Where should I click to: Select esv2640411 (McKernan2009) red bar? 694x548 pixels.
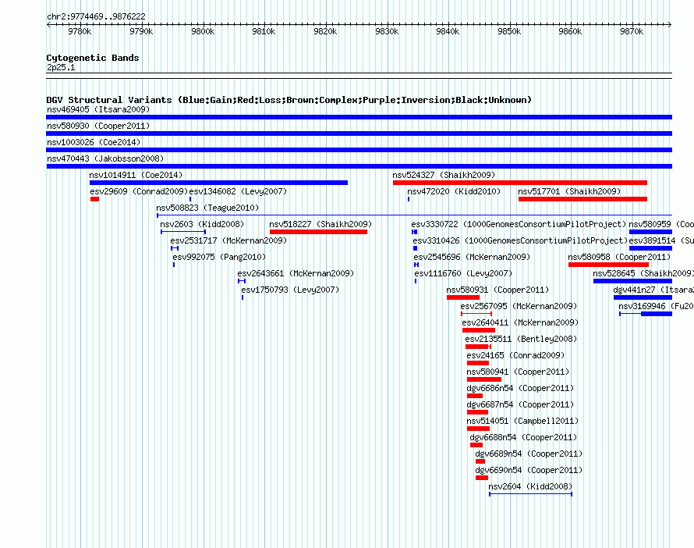[x=479, y=330]
